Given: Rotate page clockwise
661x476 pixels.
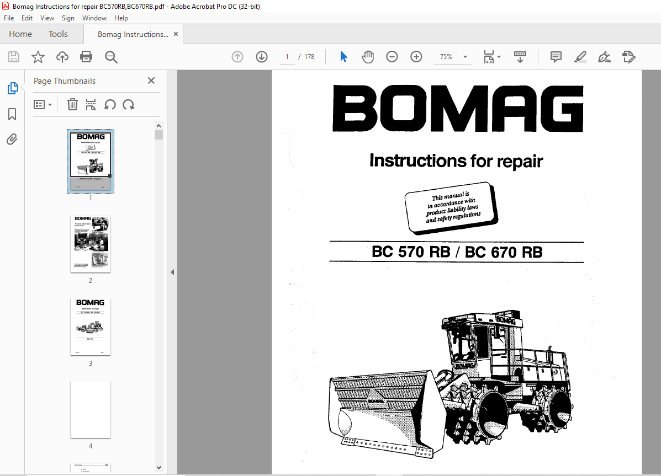Looking at the screenshot, I should pyautogui.click(x=129, y=104).
